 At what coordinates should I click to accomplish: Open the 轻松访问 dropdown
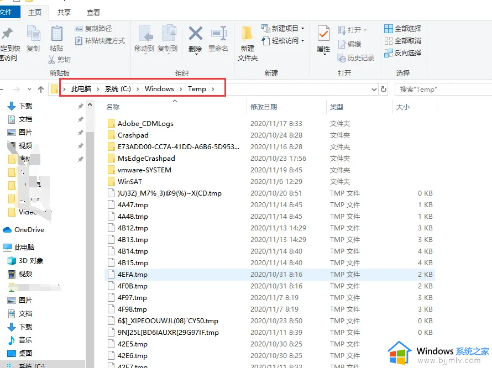pos(303,41)
